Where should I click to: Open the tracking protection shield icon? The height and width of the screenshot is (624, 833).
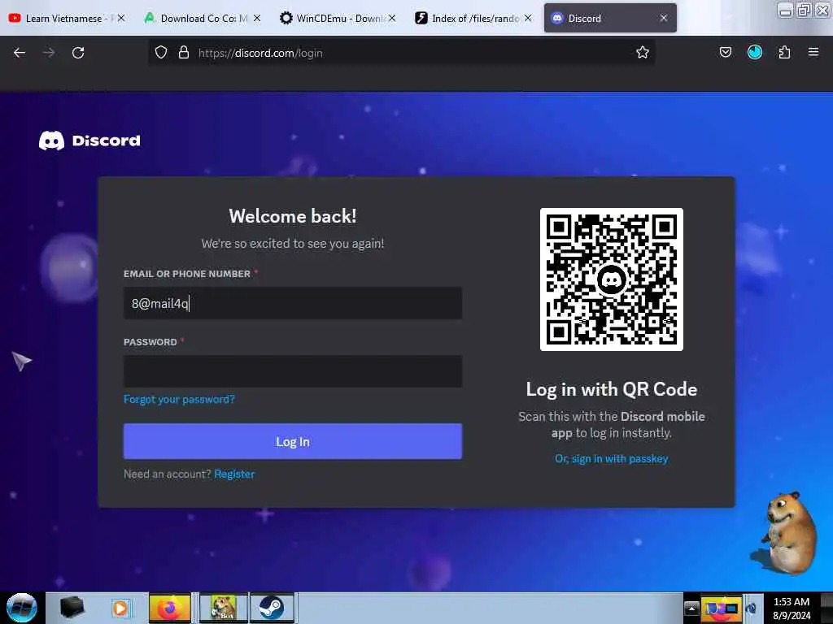tap(161, 53)
